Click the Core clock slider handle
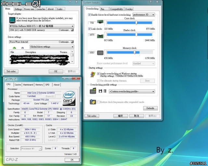 (136, 23)
